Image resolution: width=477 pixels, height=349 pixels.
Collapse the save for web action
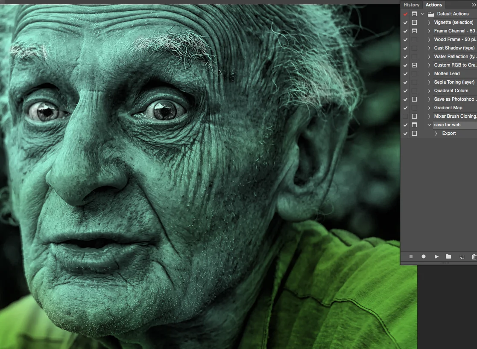tap(429, 125)
